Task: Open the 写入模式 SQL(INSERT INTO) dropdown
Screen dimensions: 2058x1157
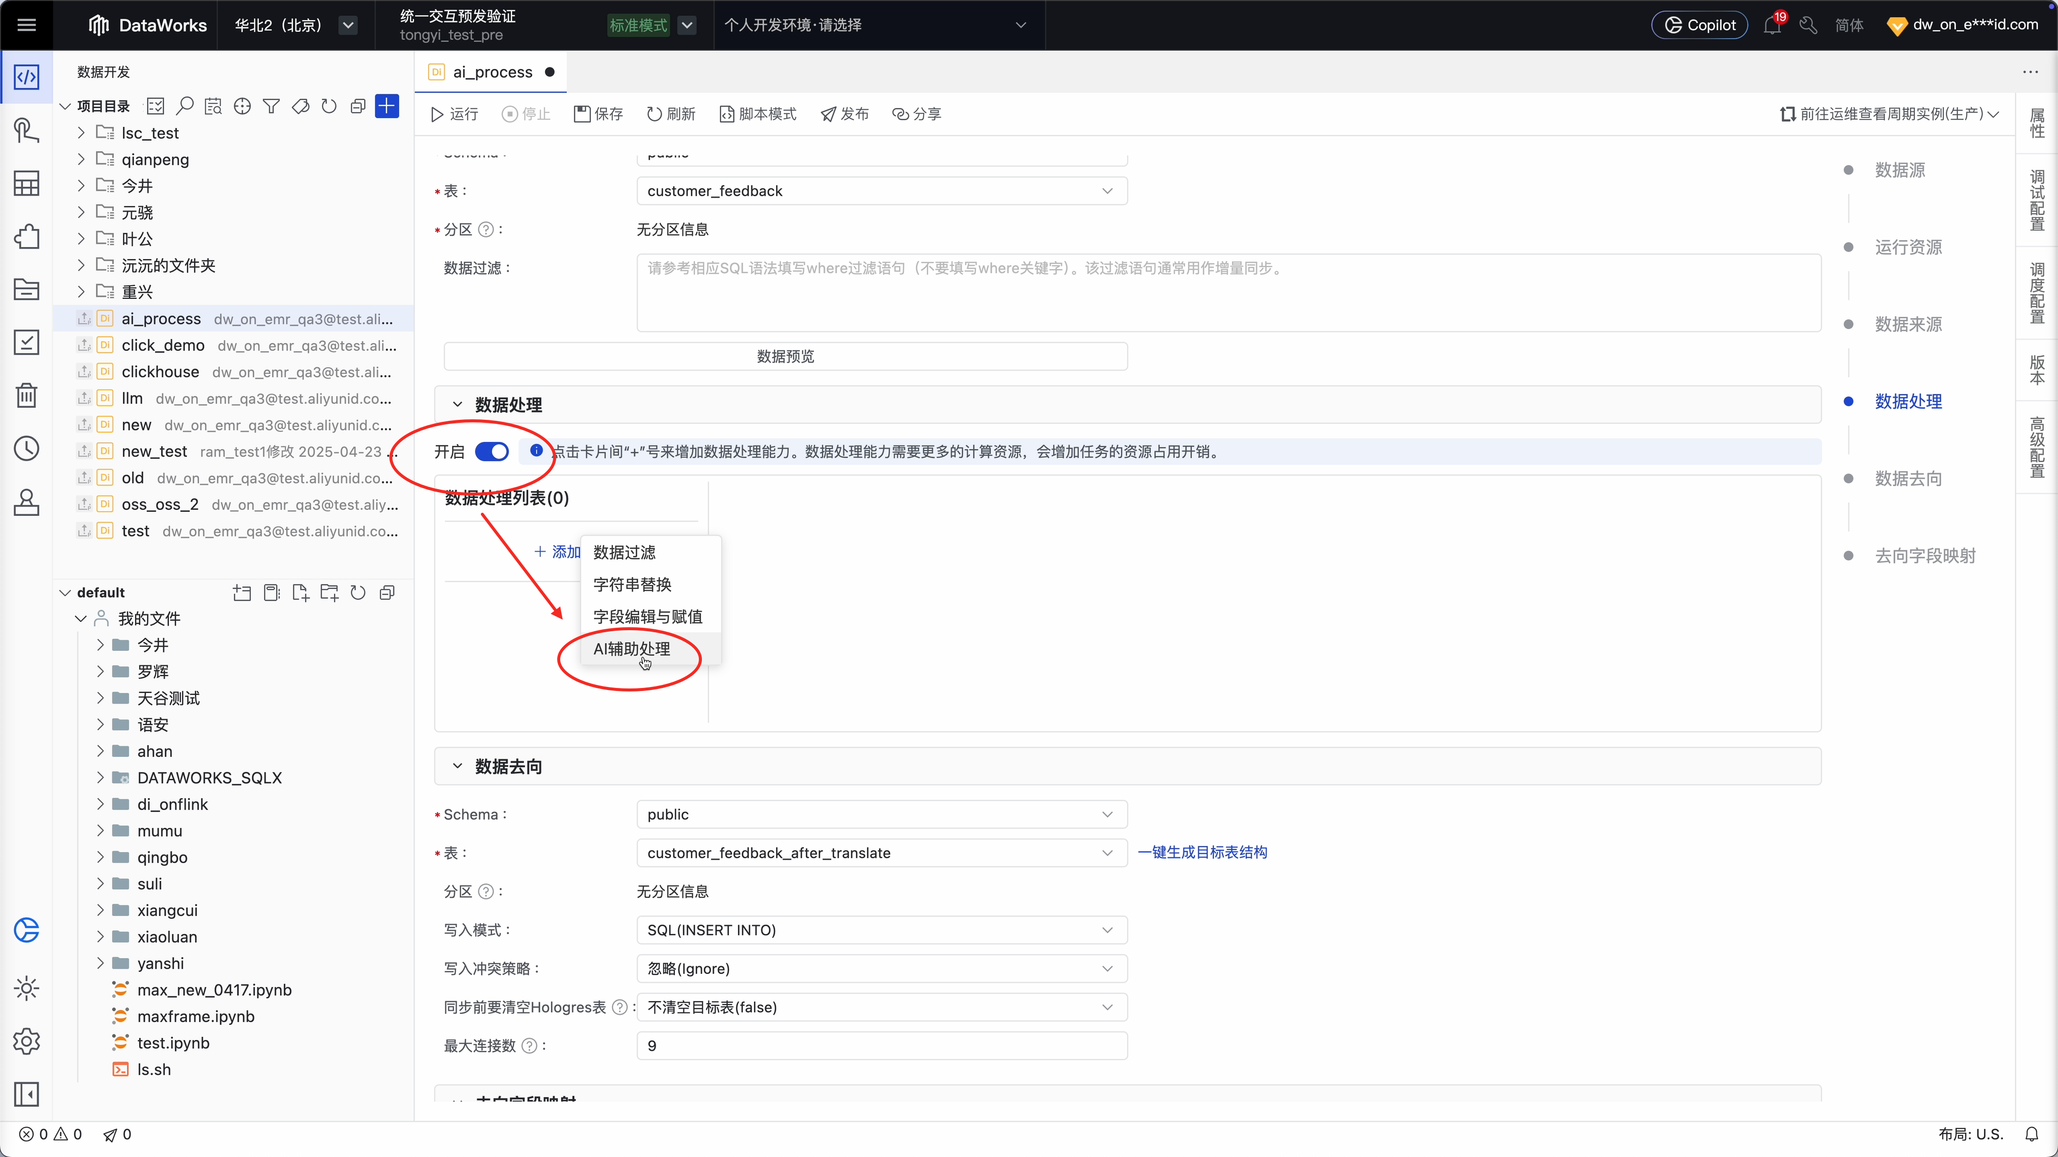Action: click(x=881, y=930)
